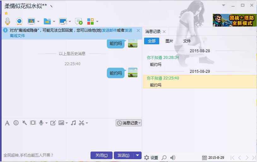Click the remote desktop monitor icon
Viewport: 257px width, 162px height.
point(63,22)
